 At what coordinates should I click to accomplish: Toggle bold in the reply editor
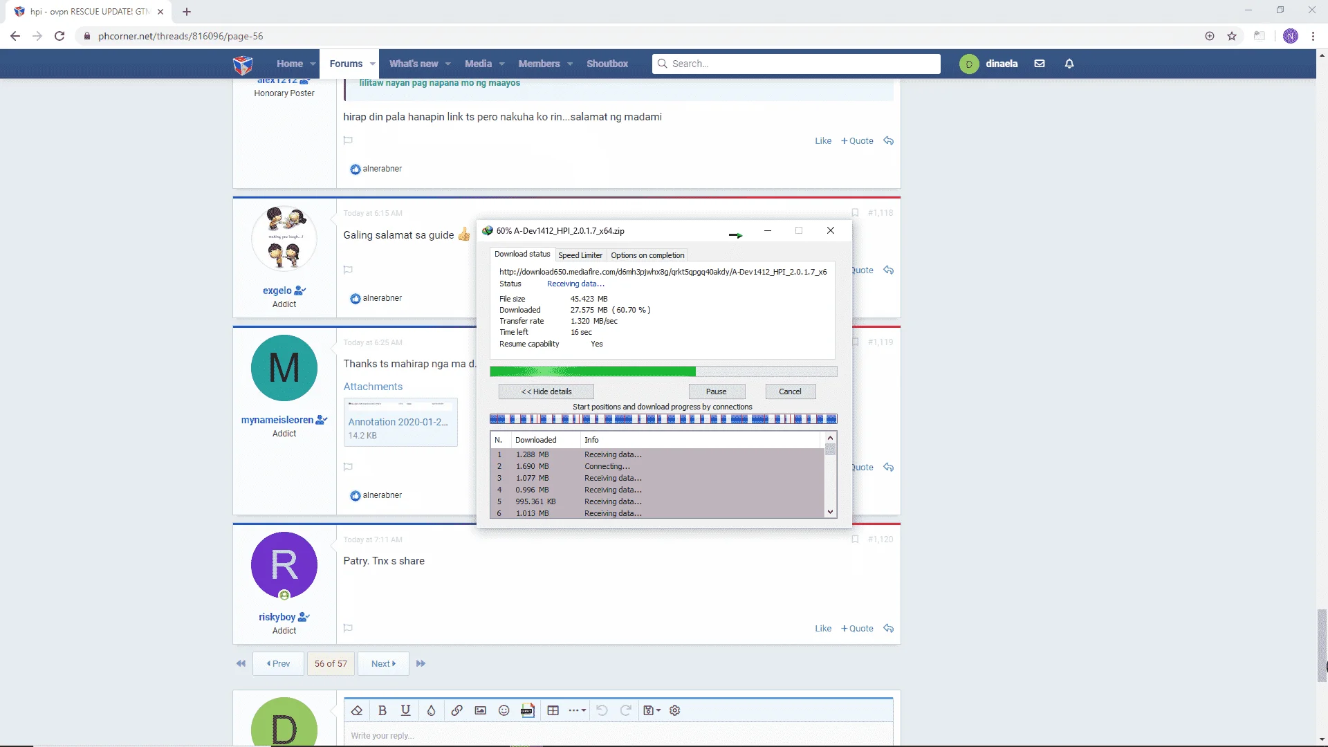(382, 710)
